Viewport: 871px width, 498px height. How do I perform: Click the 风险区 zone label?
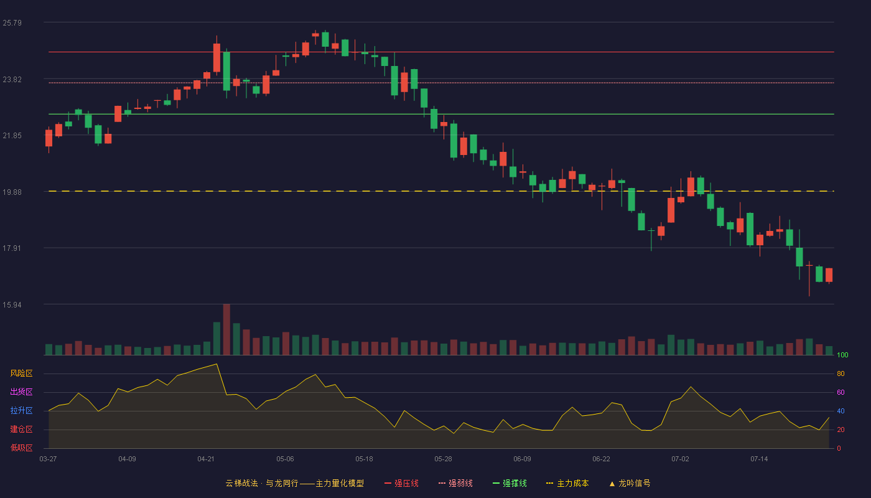[21, 374]
